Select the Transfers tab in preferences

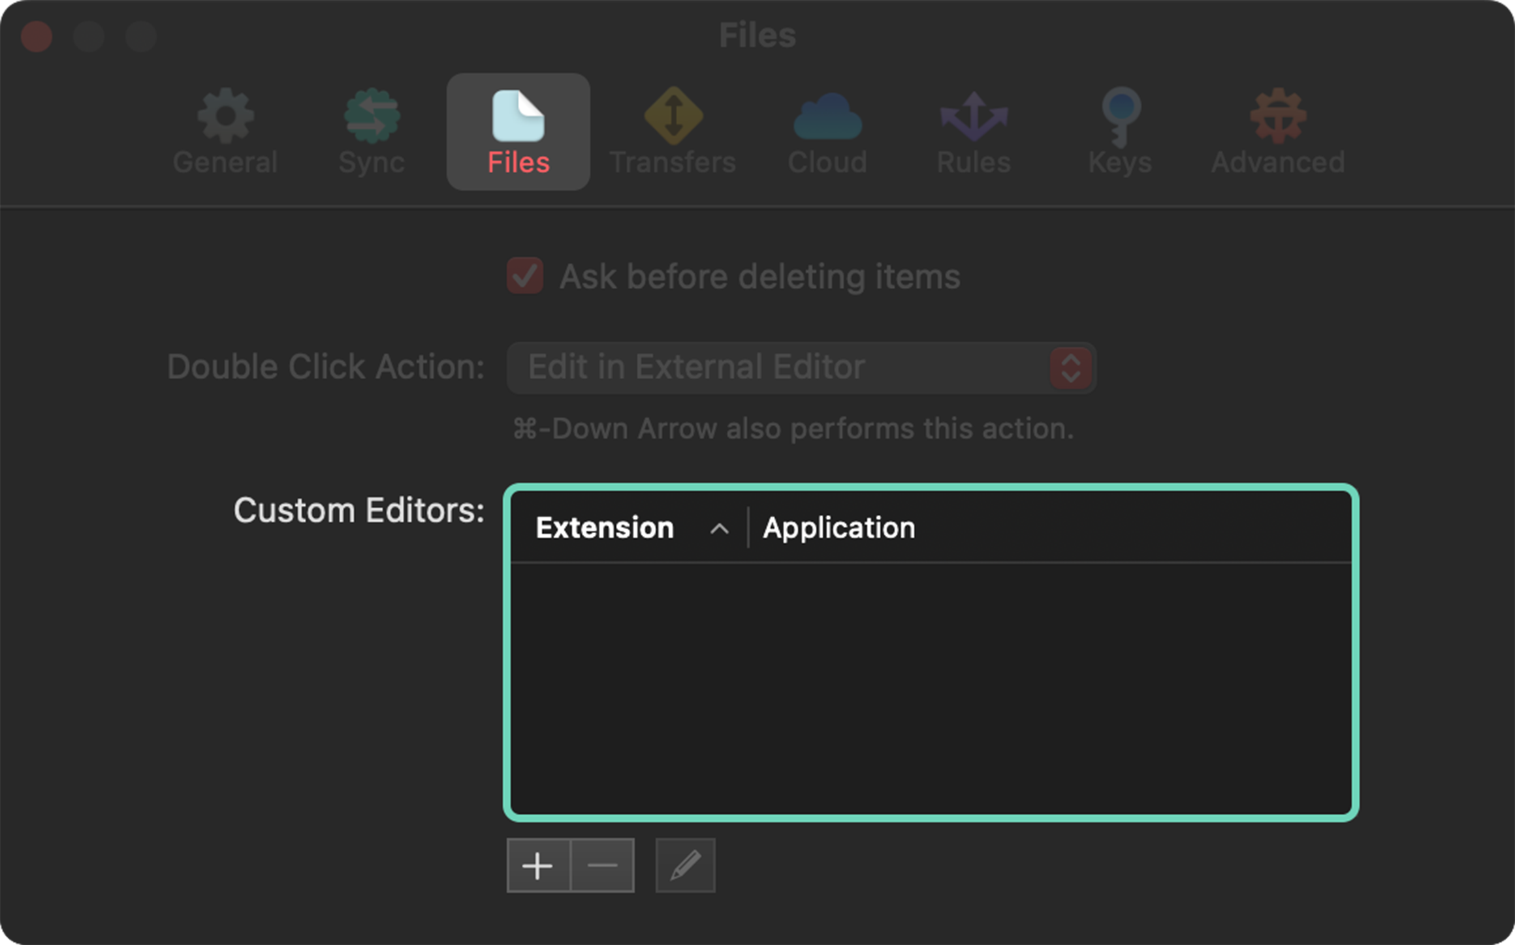coord(673,131)
